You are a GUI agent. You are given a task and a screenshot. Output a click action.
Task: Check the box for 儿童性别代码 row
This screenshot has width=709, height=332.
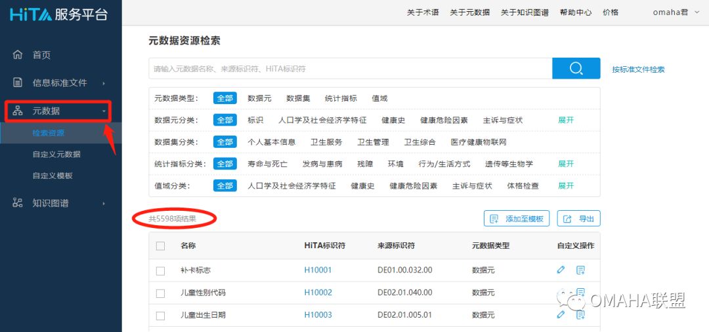click(x=161, y=293)
